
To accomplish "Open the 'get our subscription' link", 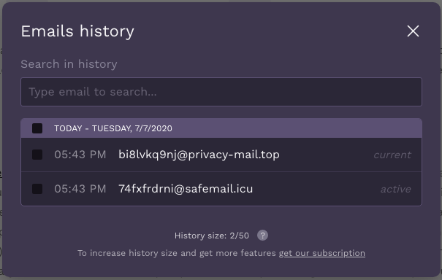I will point(322,253).
